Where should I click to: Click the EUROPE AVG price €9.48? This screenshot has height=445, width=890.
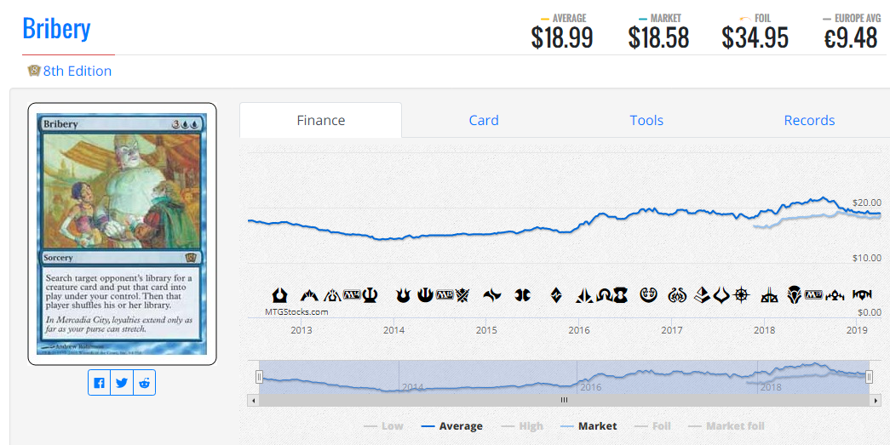coord(851,38)
